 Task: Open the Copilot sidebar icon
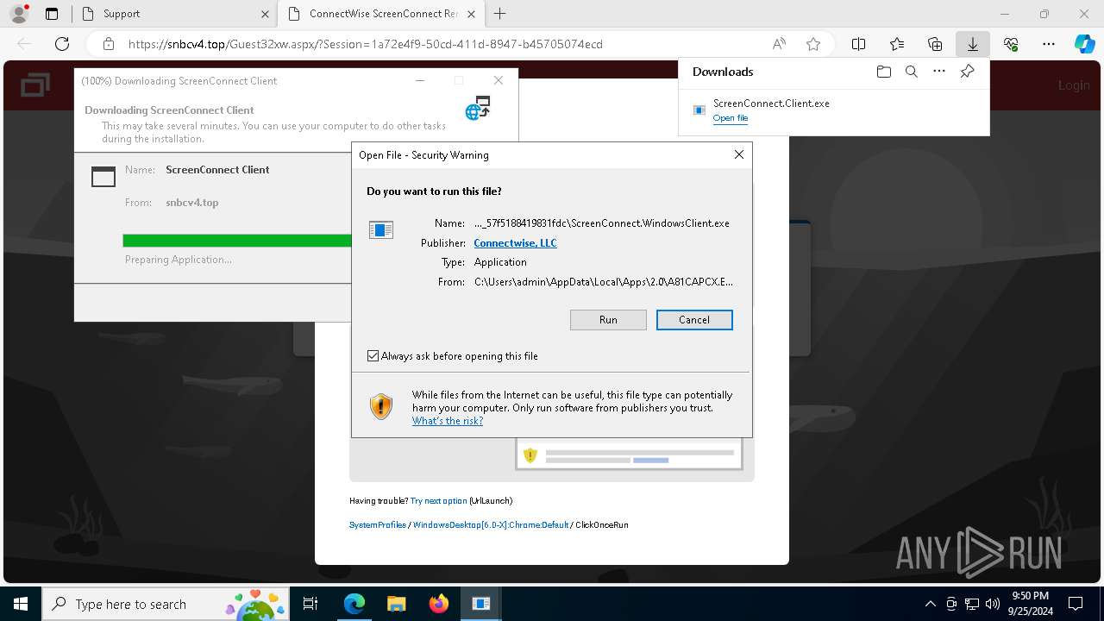point(1084,44)
